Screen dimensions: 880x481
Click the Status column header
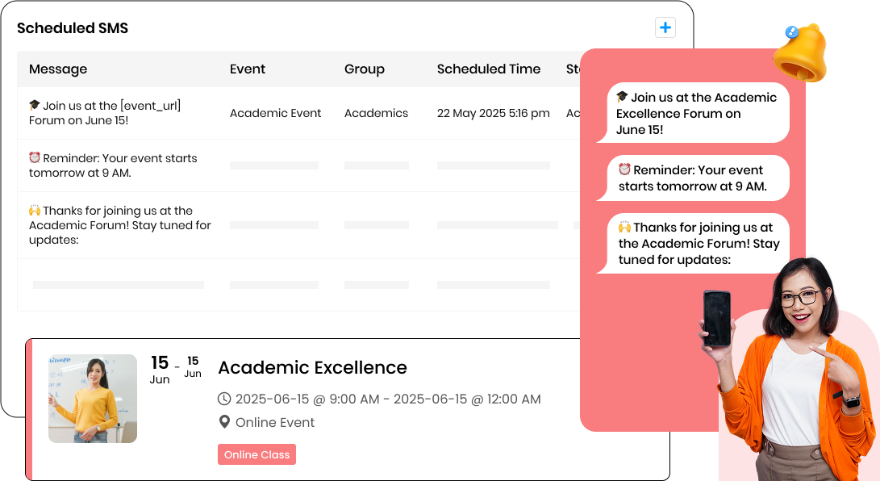[574, 69]
